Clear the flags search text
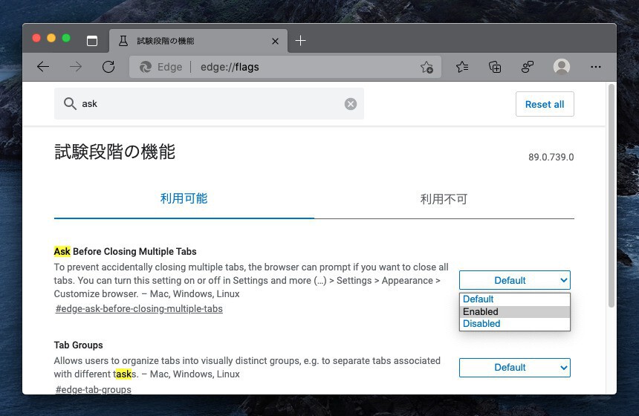 click(351, 104)
